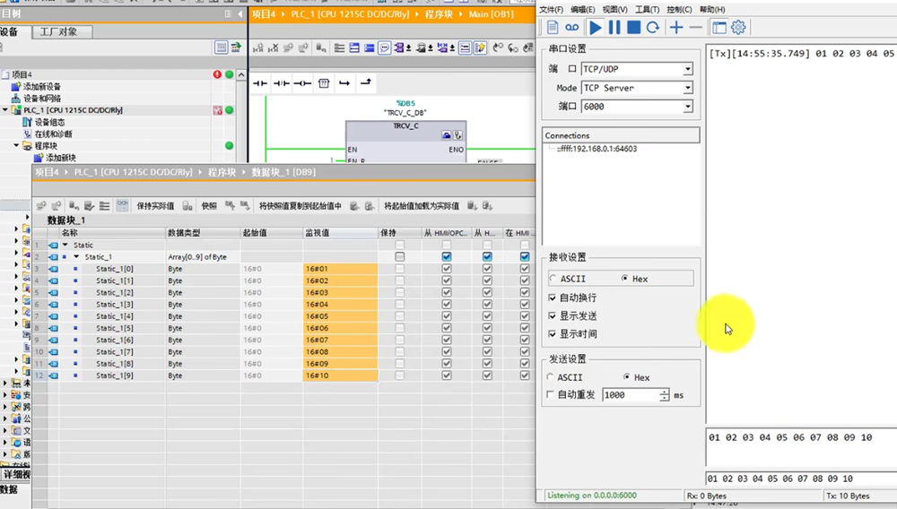Insert an empty box instruction
This screenshot has width=897, height=509.
click(324, 83)
